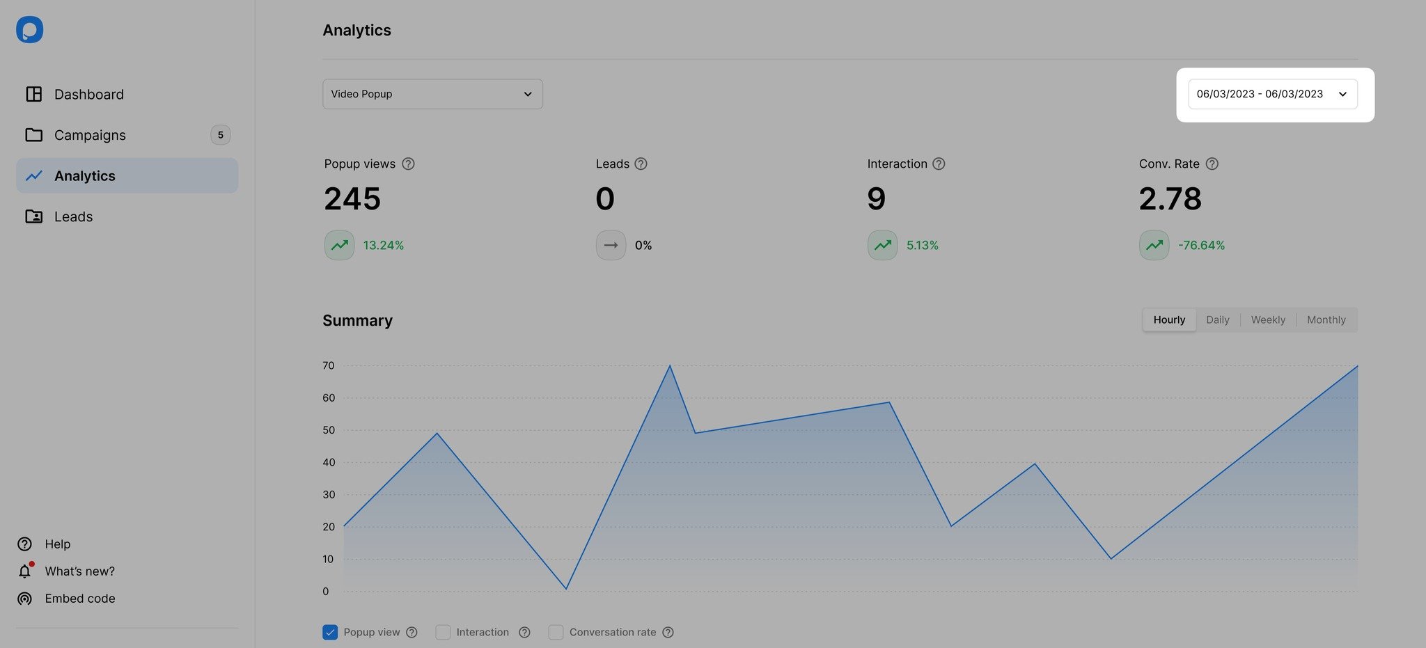Enable the Interaction chart checkbox
1426x648 pixels.
(443, 632)
